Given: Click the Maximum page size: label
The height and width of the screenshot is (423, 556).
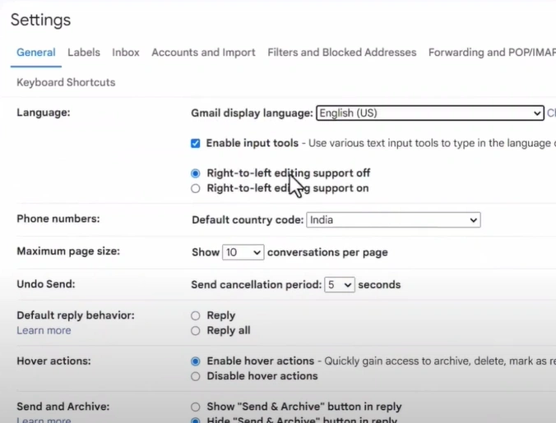Looking at the screenshot, I should [x=68, y=251].
